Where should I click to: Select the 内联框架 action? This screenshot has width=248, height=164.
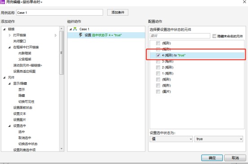pos(25,53)
